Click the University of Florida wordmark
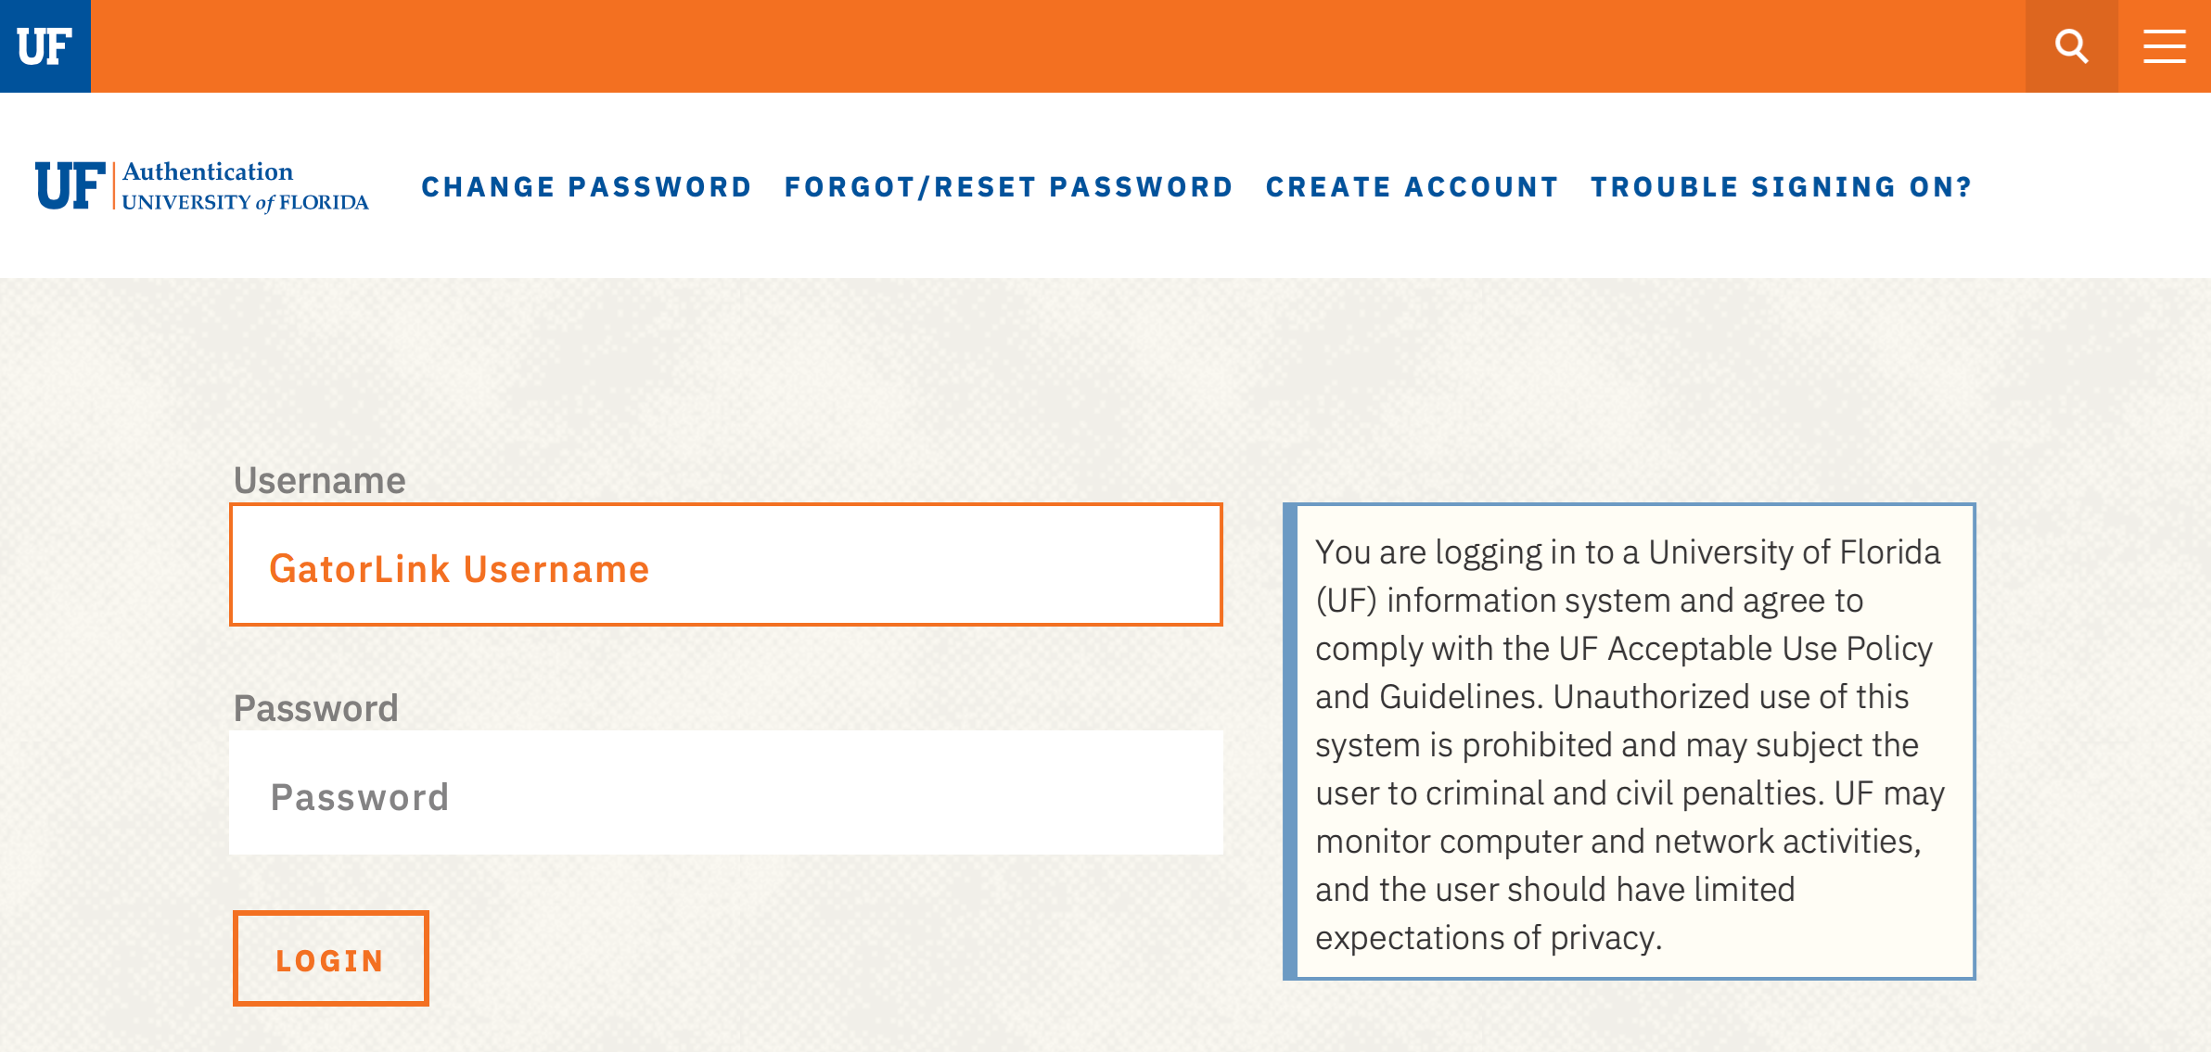Viewport: 2211px width, 1052px height. pyautogui.click(x=245, y=202)
